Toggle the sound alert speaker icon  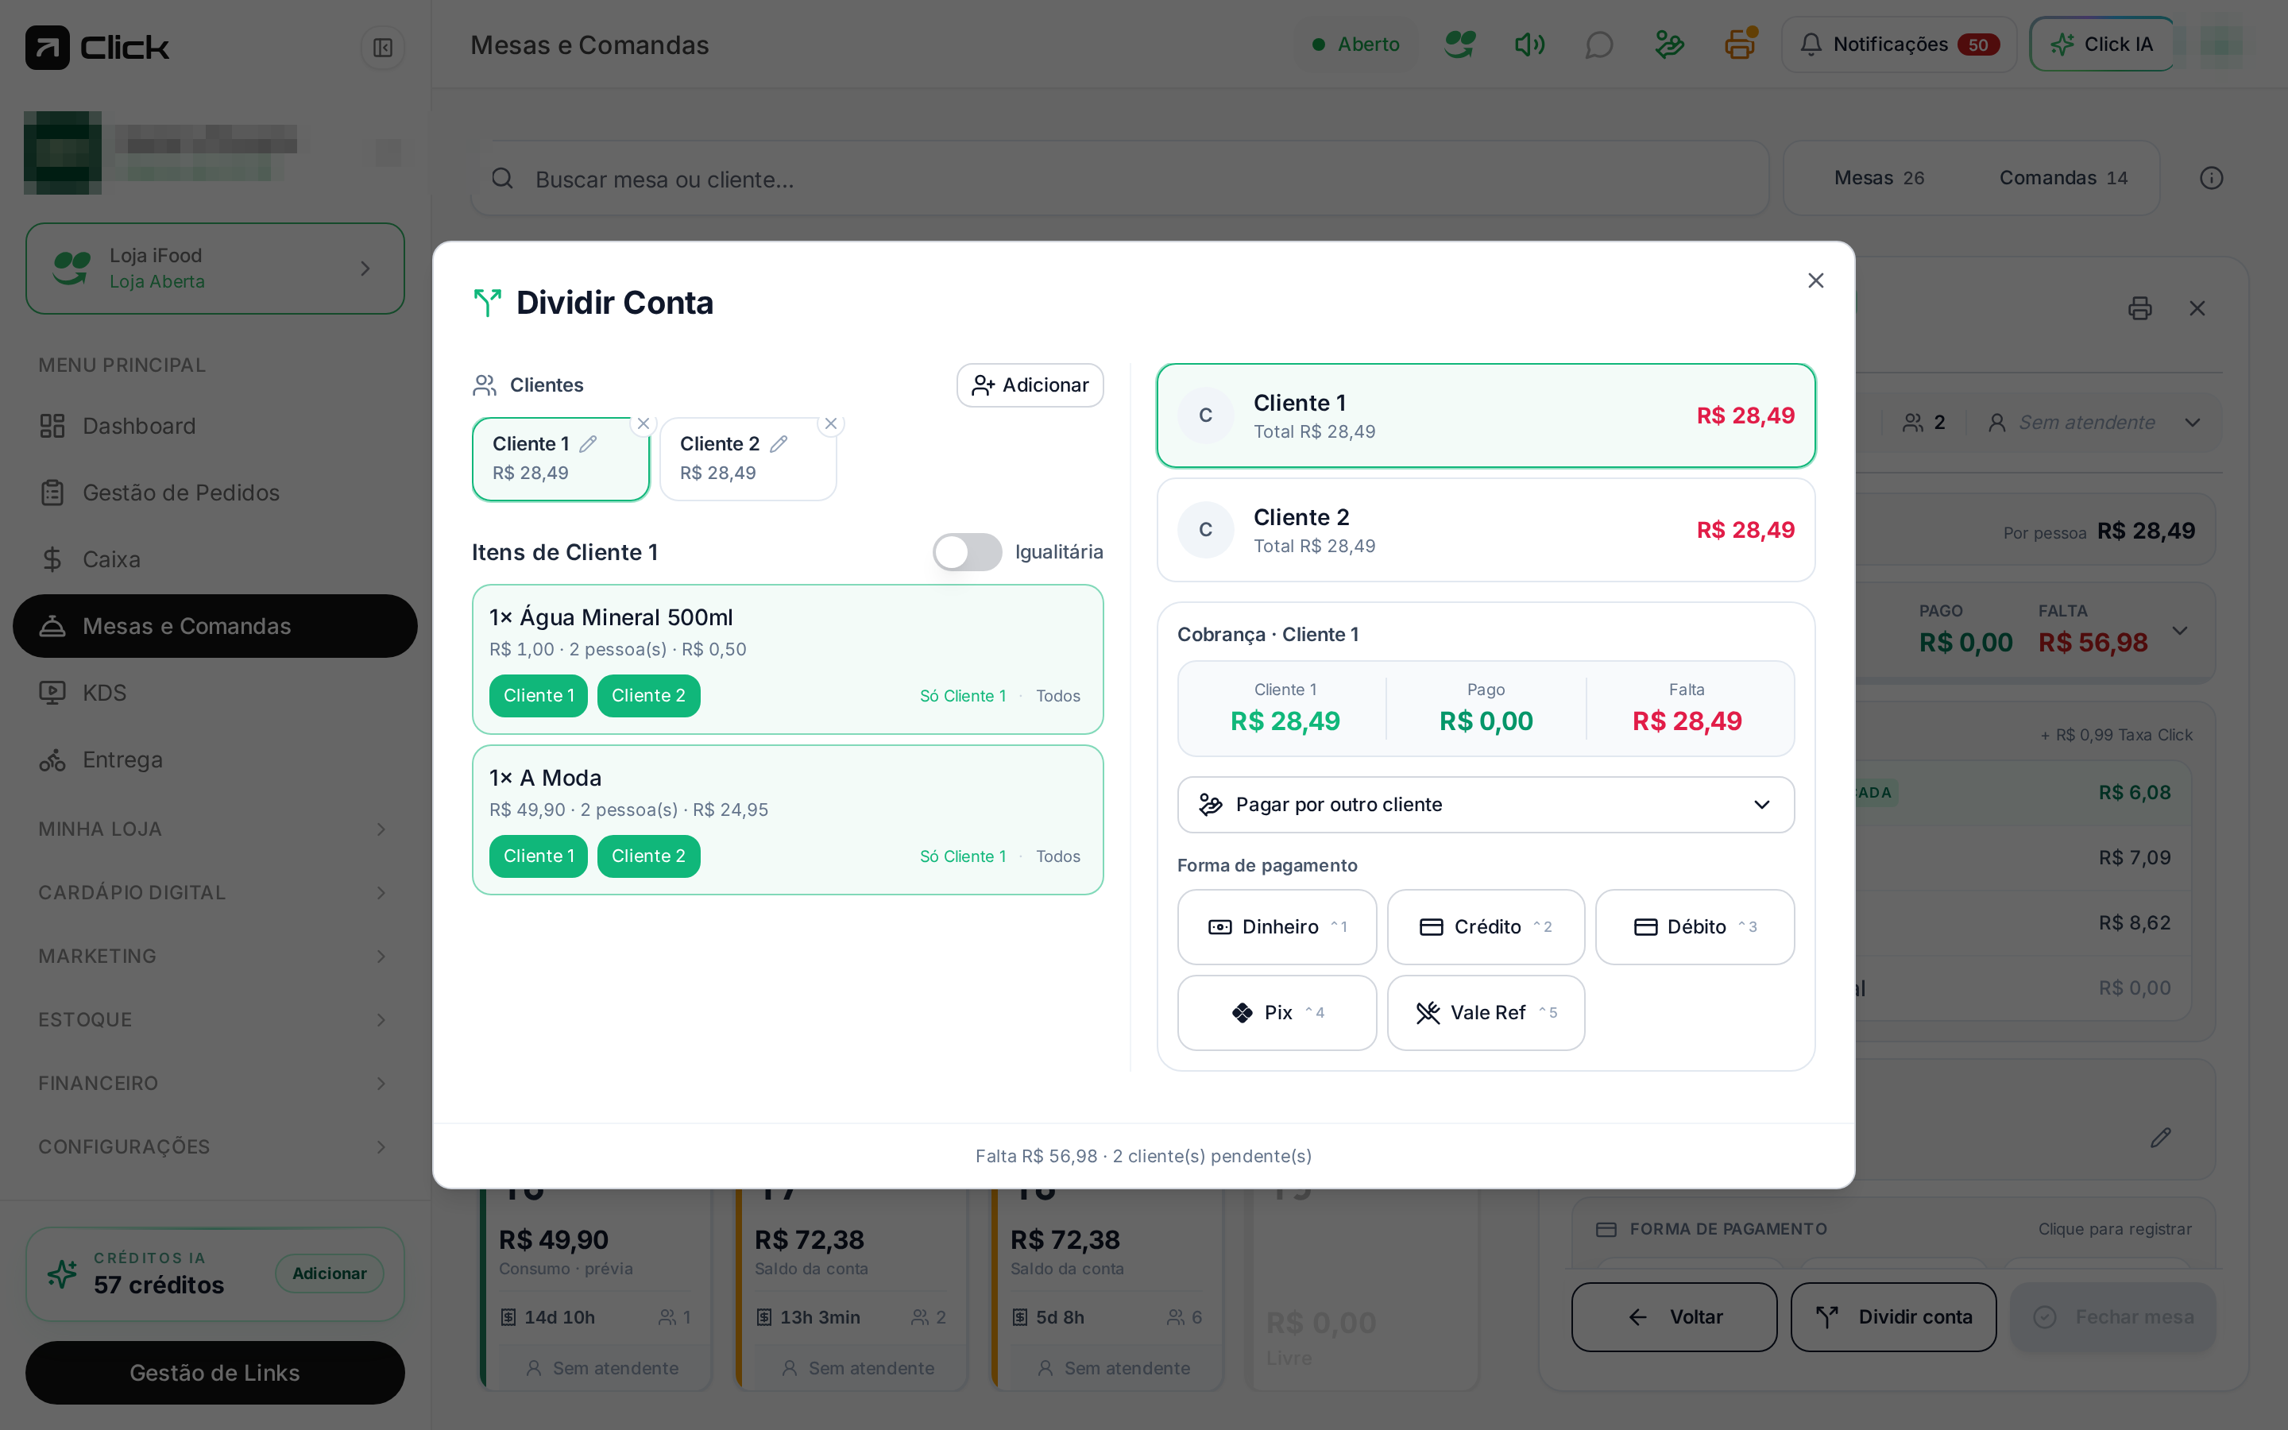(x=1529, y=44)
